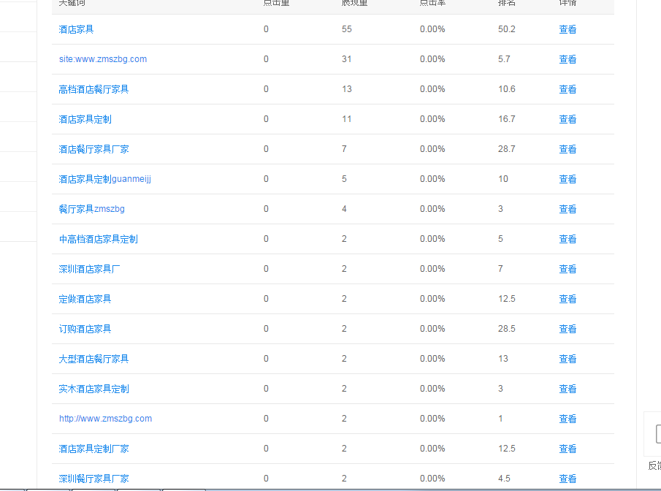
Task: Click the 反馈 feedback icon at right edge
Action: coord(654,435)
